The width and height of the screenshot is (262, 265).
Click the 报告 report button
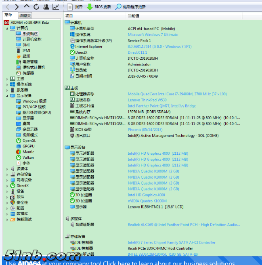75,7
